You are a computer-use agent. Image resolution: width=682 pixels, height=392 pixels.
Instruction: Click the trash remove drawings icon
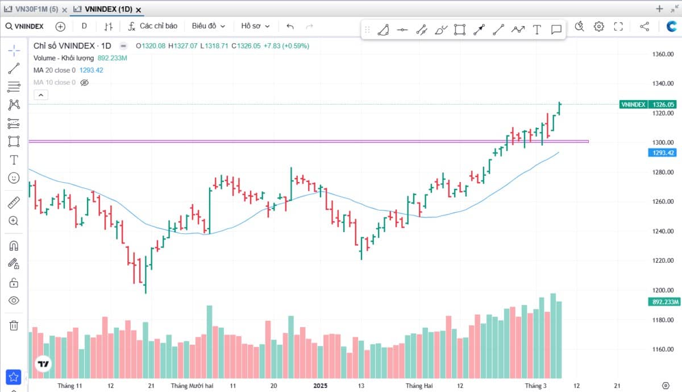14,325
